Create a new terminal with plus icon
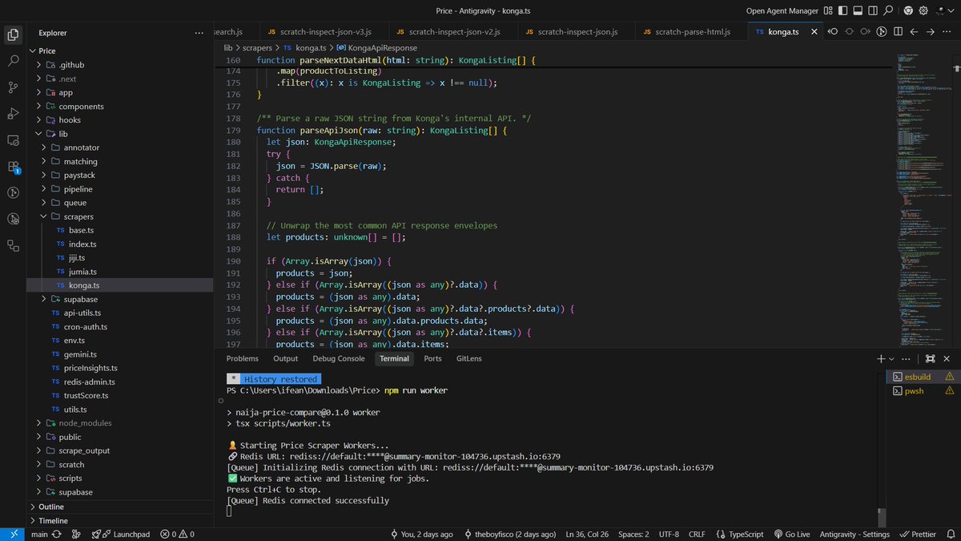Screen dimensions: 961x541 pos(881,359)
